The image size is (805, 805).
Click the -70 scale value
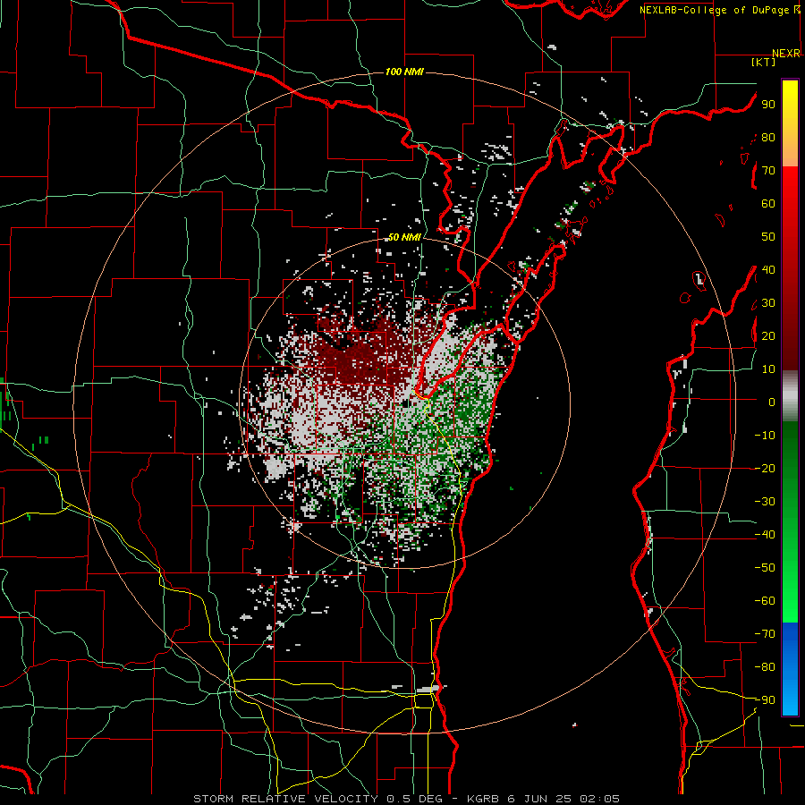pos(765,634)
